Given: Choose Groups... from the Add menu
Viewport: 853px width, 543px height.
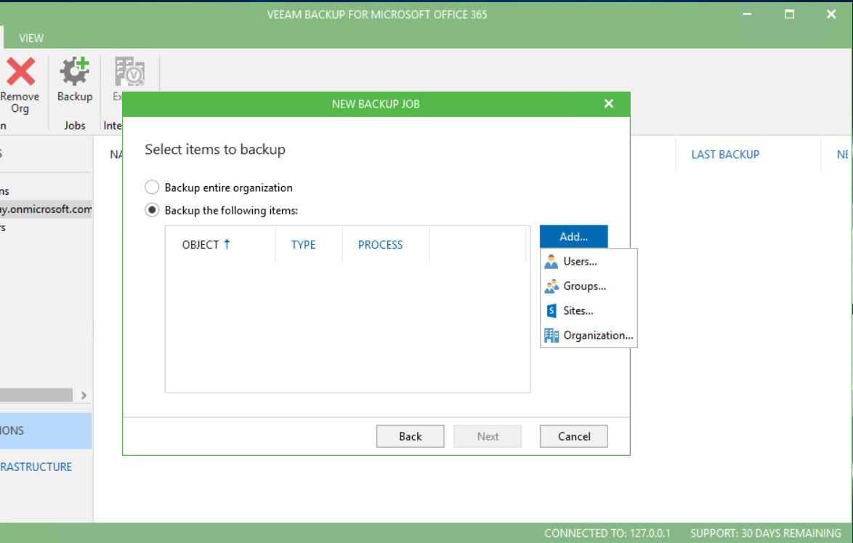Looking at the screenshot, I should tap(588, 286).
